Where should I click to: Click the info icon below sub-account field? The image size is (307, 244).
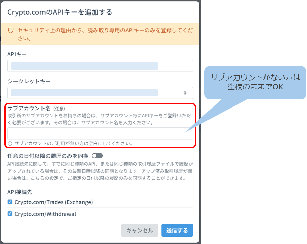pyautogui.click(x=10, y=144)
